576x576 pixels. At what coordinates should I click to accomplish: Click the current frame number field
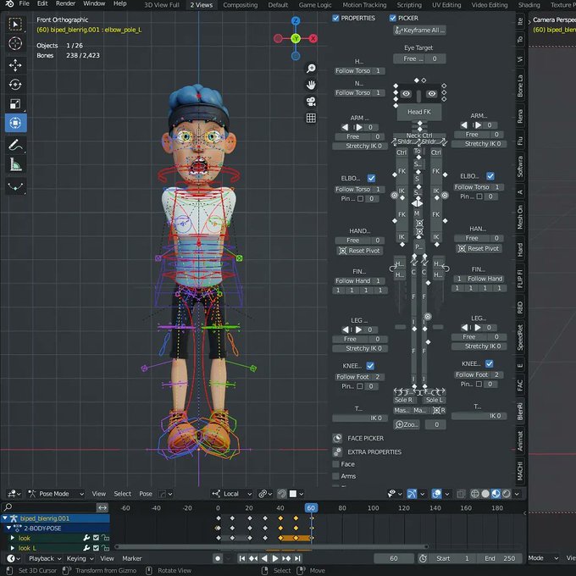click(395, 559)
